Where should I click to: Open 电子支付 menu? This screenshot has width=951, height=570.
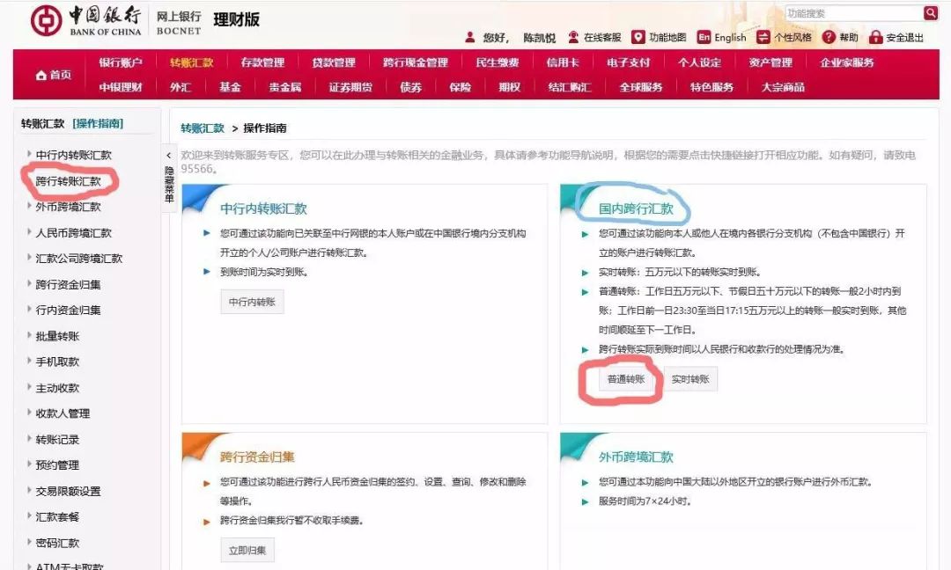click(628, 62)
